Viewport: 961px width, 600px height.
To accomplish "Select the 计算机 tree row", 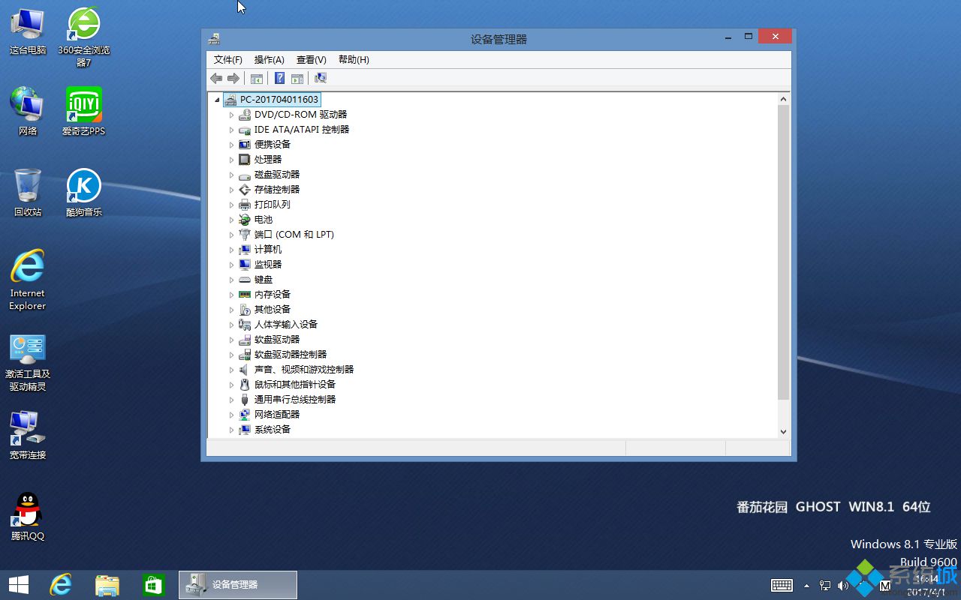I will tap(267, 250).
